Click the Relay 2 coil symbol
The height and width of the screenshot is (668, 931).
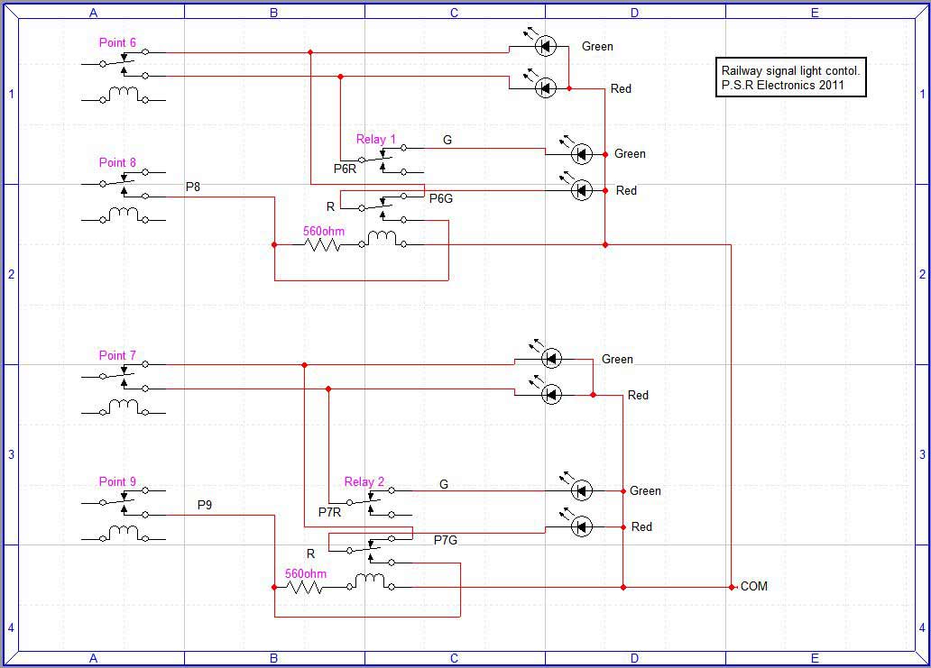pyautogui.click(x=371, y=582)
